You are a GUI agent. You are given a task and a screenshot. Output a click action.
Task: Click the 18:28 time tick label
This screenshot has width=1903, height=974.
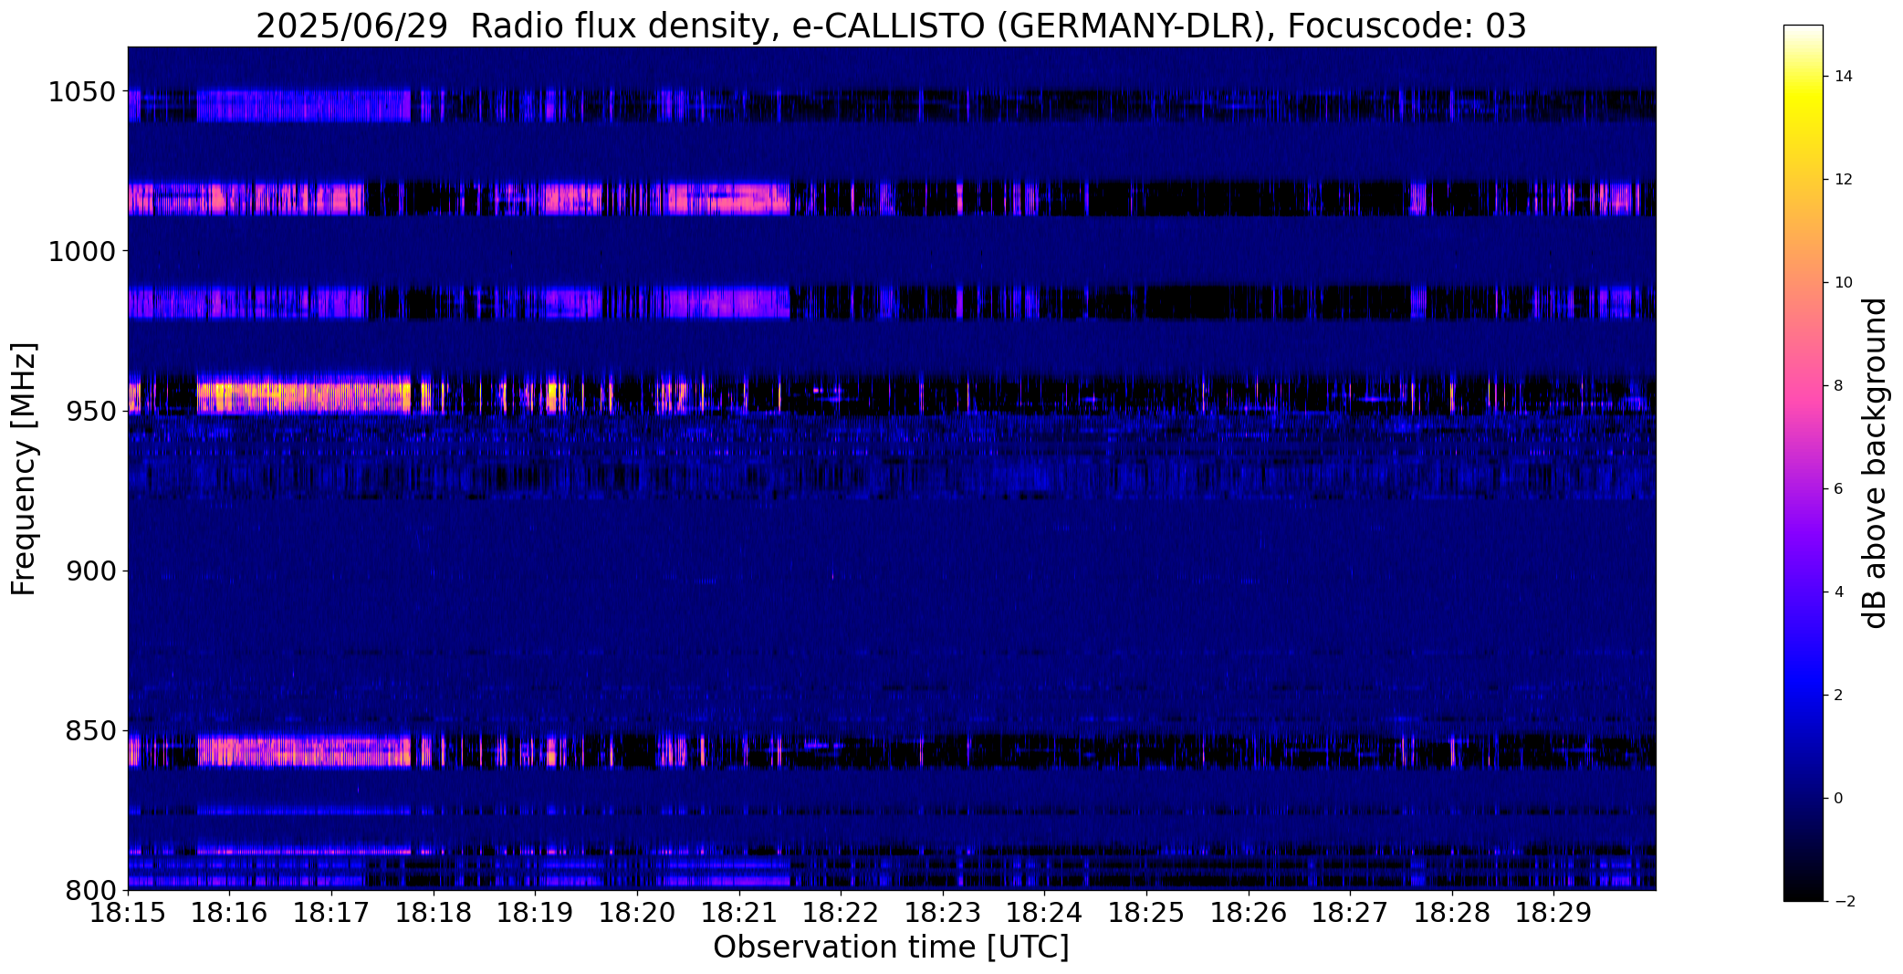pyautogui.click(x=1452, y=913)
